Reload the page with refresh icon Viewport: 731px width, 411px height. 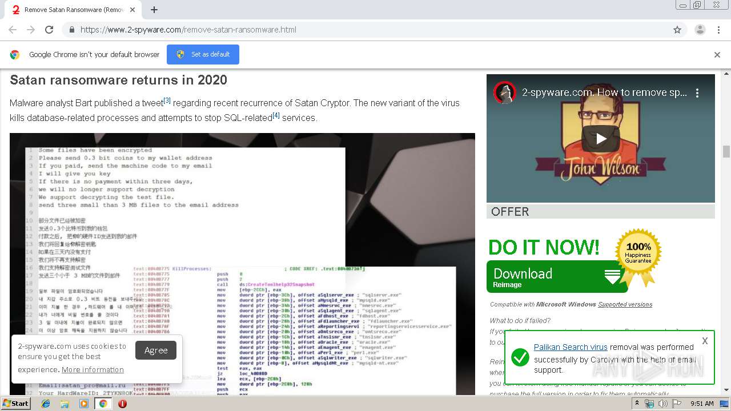[x=49, y=30]
